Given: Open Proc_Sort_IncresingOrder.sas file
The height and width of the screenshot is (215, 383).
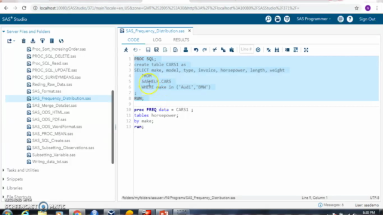Looking at the screenshot, I should click(x=59, y=49).
